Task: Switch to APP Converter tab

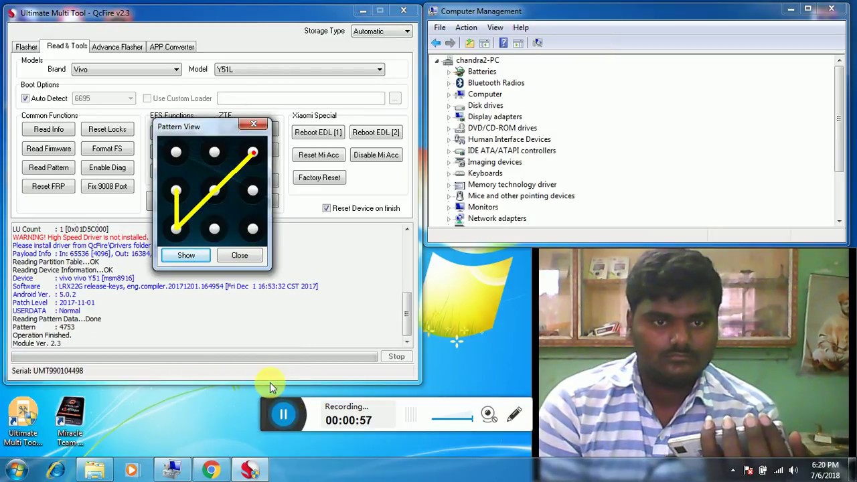Action: point(171,47)
